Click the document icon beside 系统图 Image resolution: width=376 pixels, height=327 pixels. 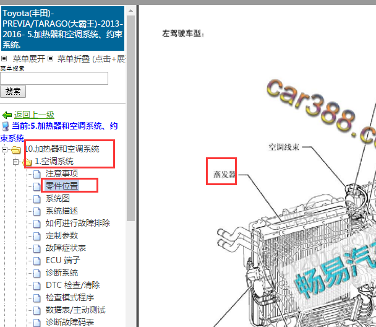[36, 199]
